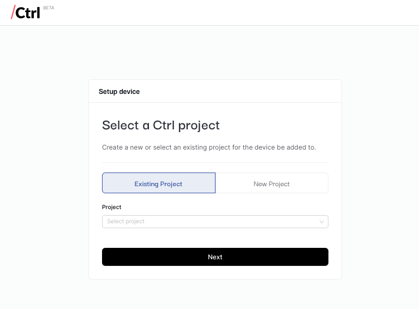Click the red slash in the logo
The height and width of the screenshot is (309, 419).
[13, 13]
